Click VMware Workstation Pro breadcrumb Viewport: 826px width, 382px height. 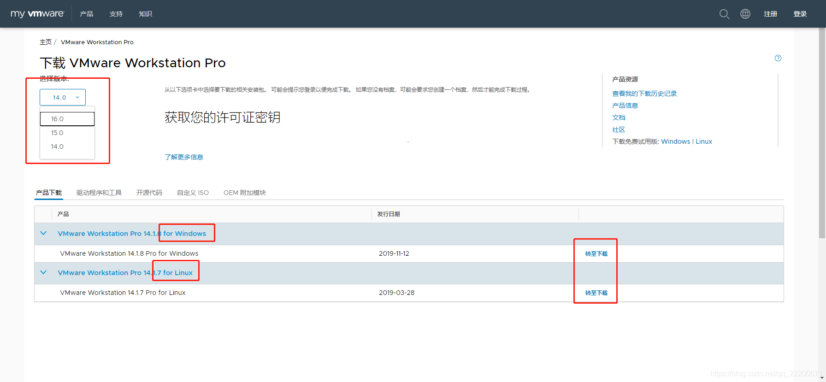pyautogui.click(x=97, y=42)
